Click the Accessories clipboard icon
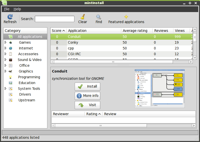Image resolution: width=200 pixels, height=142 pixels. point(11,54)
